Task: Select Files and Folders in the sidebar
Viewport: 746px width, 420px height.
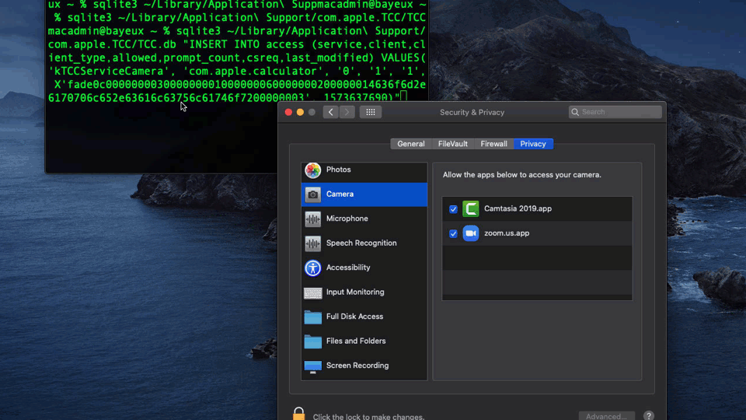Action: (x=355, y=341)
